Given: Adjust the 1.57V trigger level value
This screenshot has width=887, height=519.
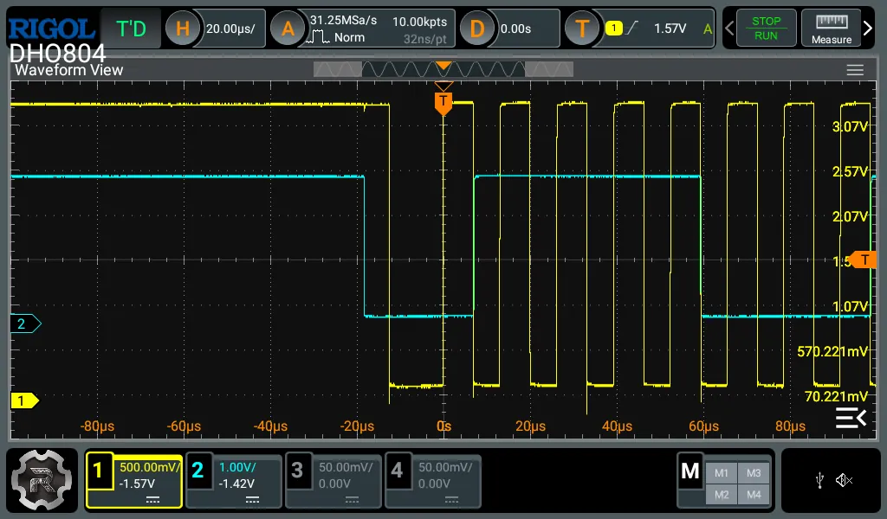Looking at the screenshot, I should [x=670, y=29].
